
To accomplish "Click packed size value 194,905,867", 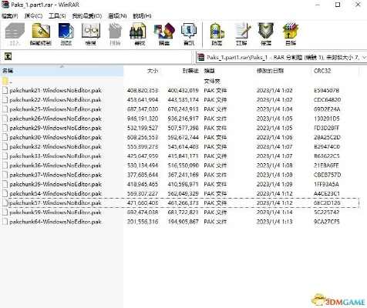I will pos(183,222).
